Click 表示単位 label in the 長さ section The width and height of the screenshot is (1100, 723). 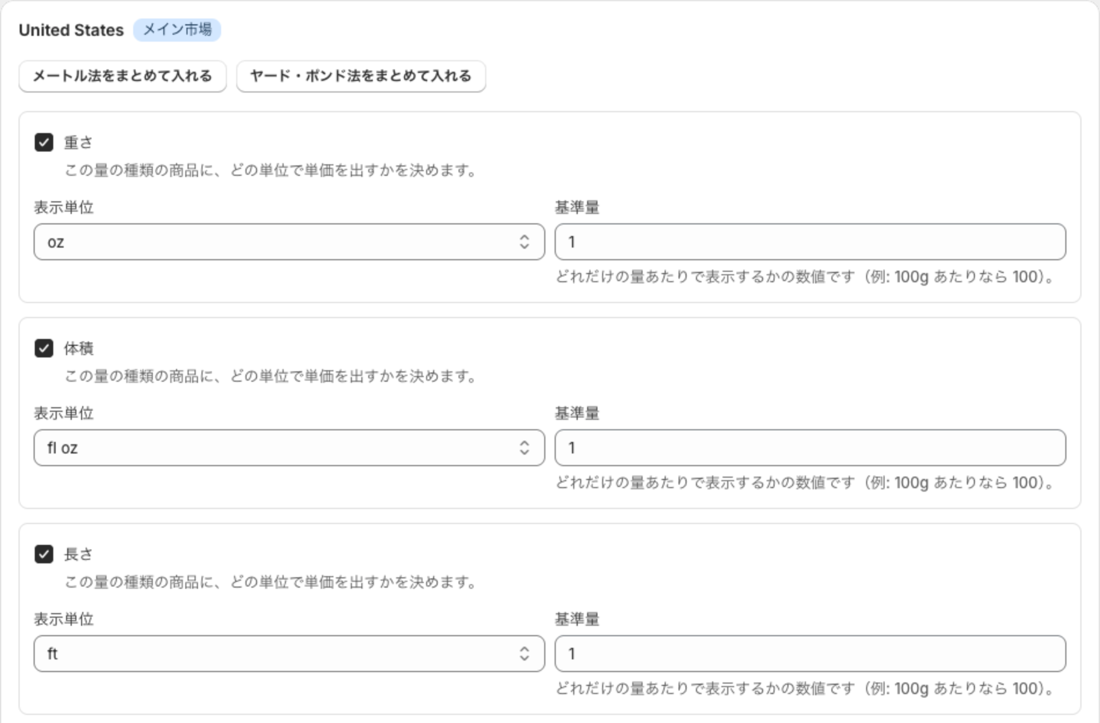(x=64, y=619)
